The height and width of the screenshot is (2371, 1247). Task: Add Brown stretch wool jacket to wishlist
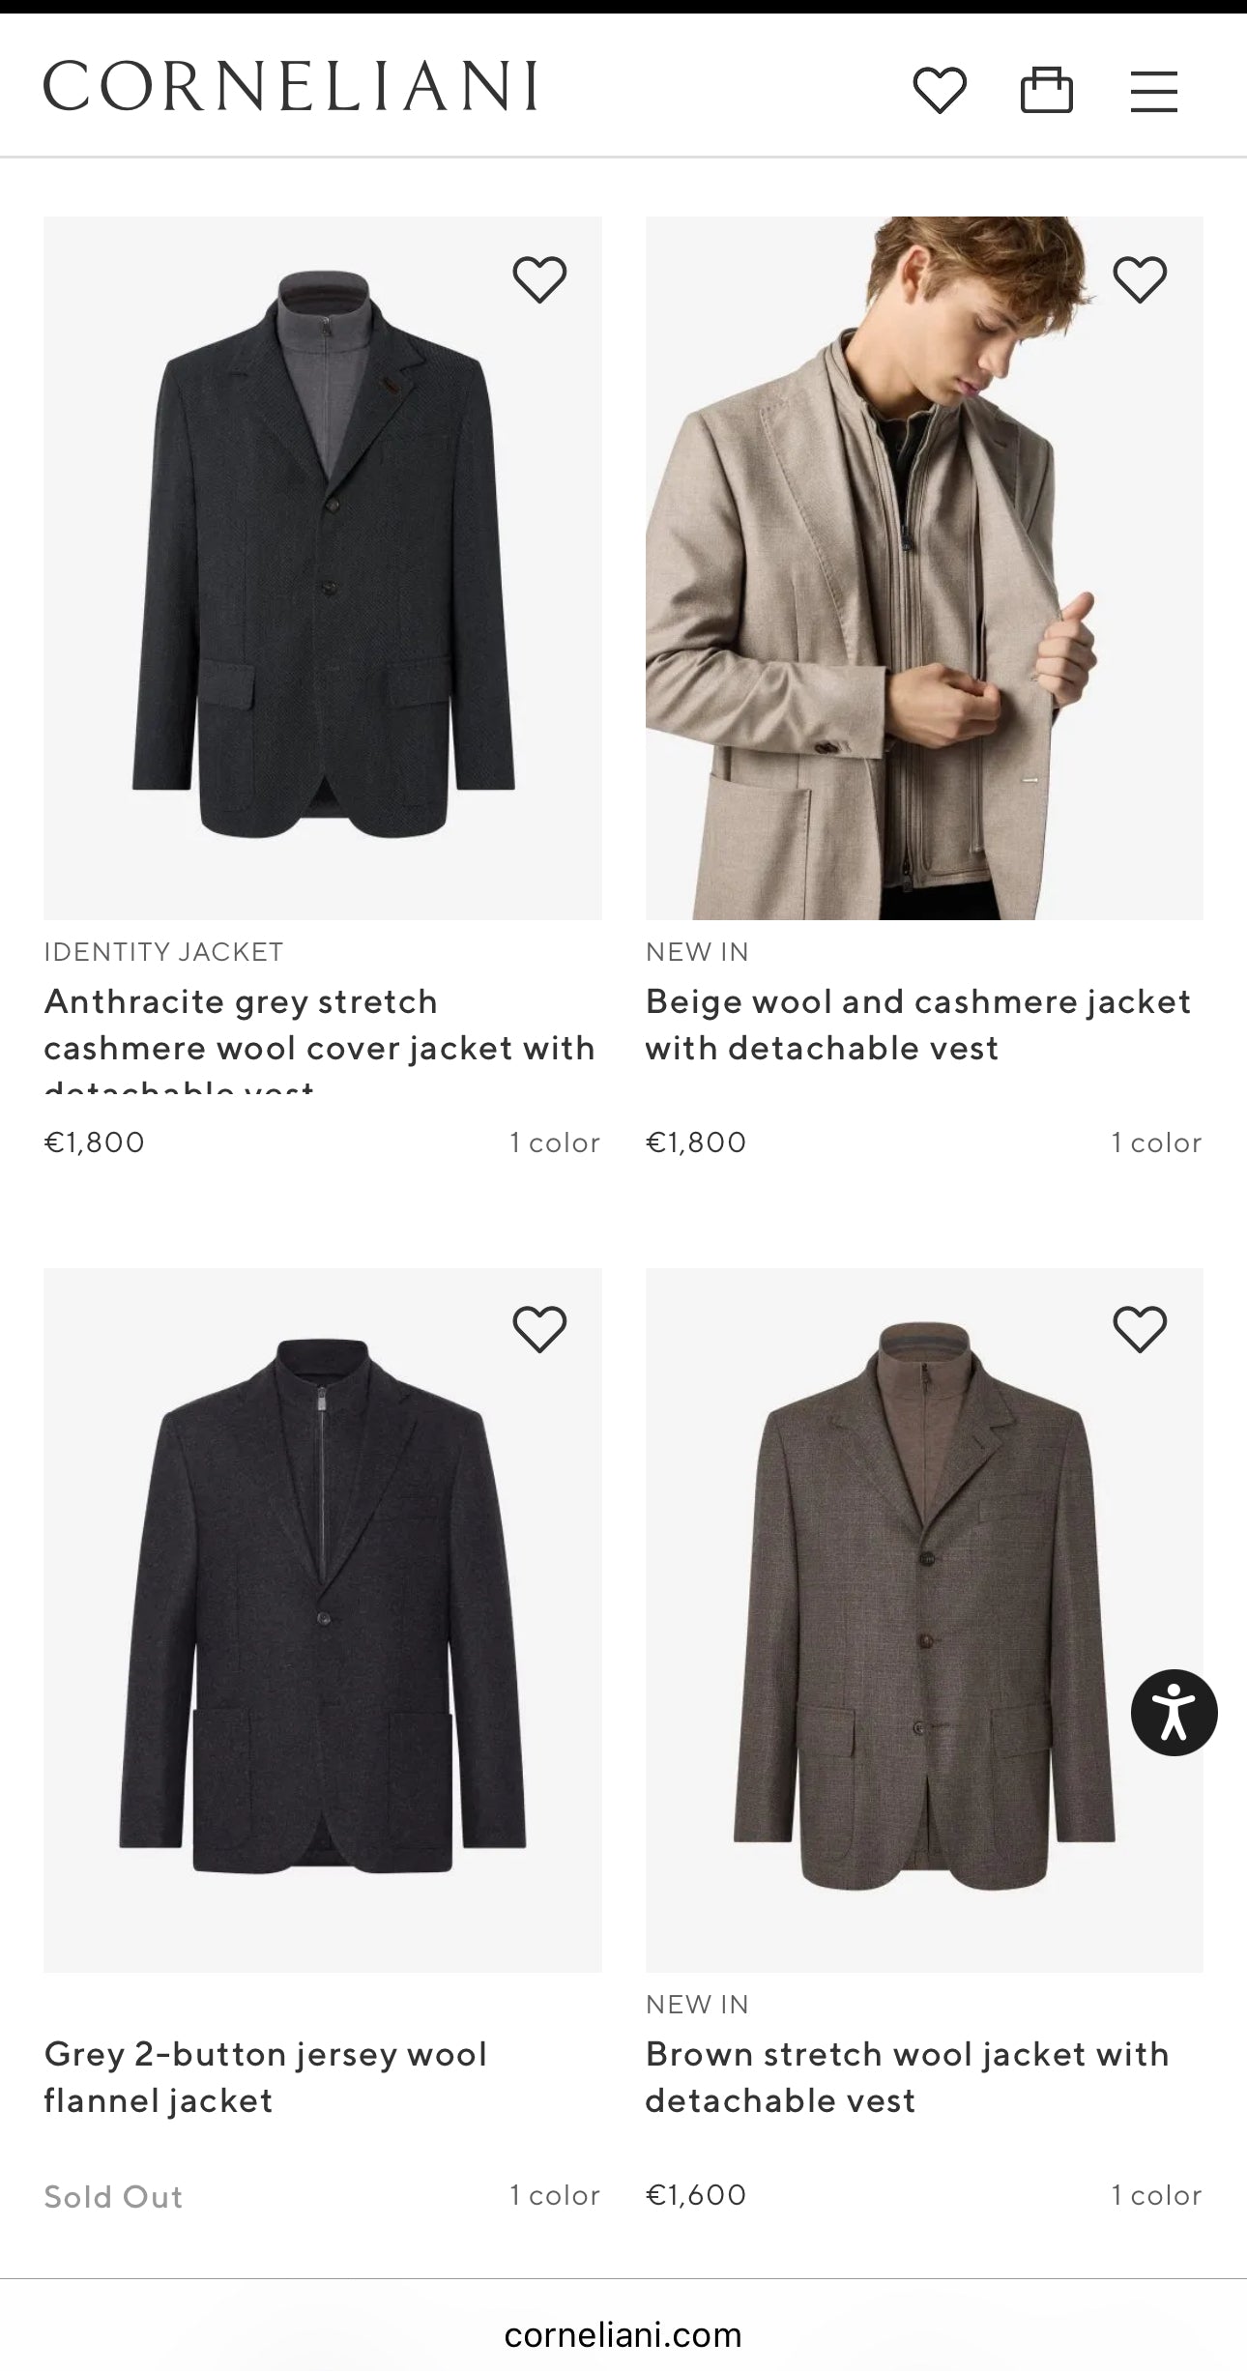point(1141,1329)
